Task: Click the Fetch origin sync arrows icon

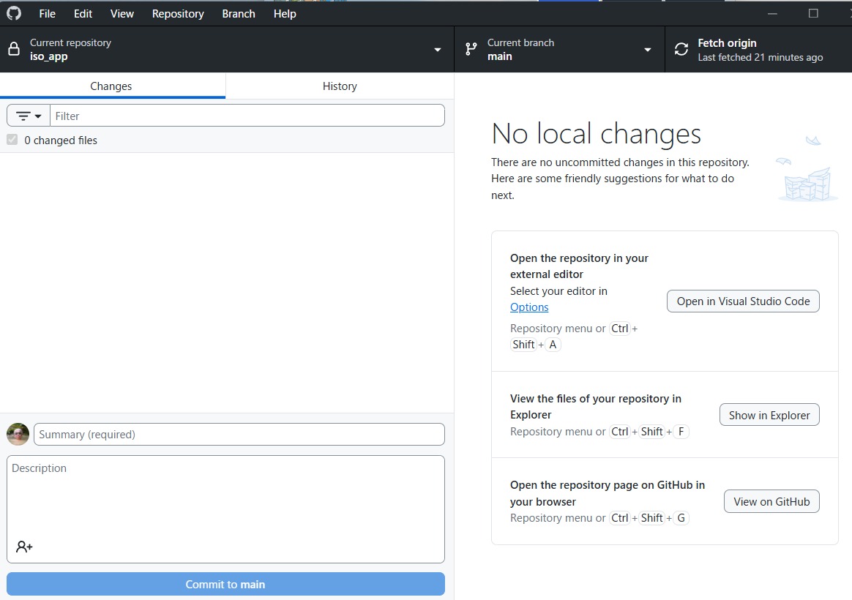Action: 681,50
